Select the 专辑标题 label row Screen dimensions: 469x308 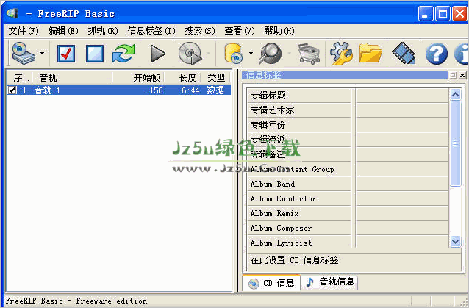(x=299, y=96)
